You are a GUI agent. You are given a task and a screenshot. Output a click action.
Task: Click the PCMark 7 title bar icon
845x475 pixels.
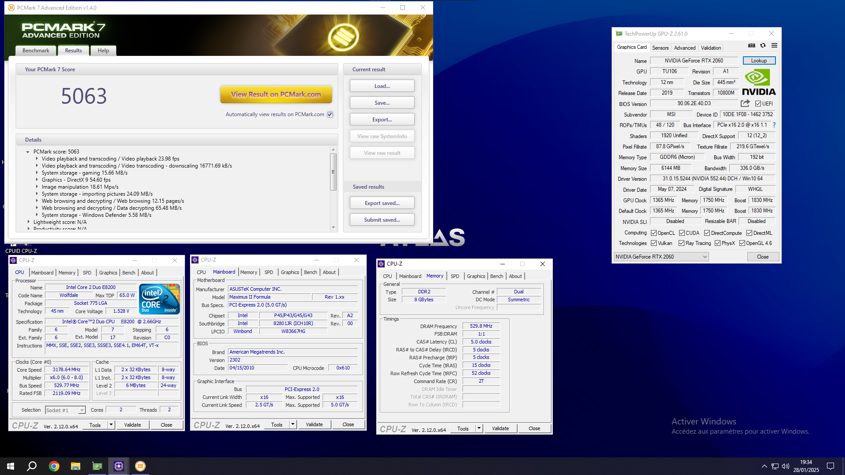(11, 8)
